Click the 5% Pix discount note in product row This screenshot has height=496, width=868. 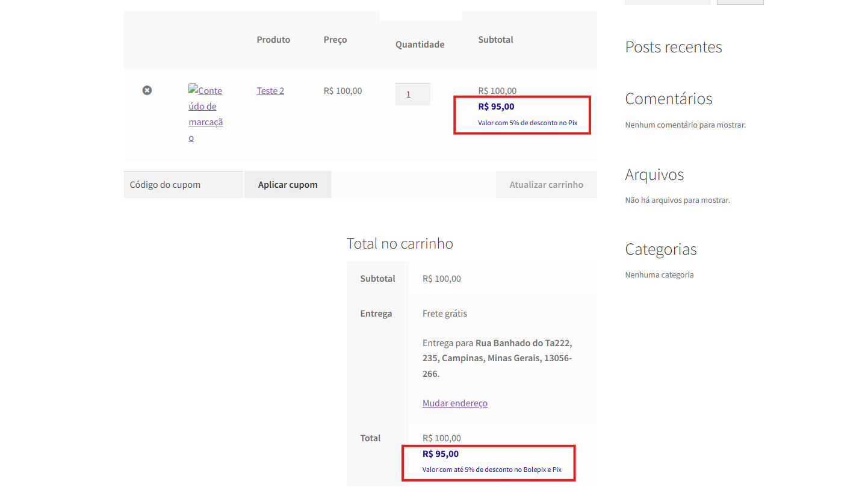point(527,123)
